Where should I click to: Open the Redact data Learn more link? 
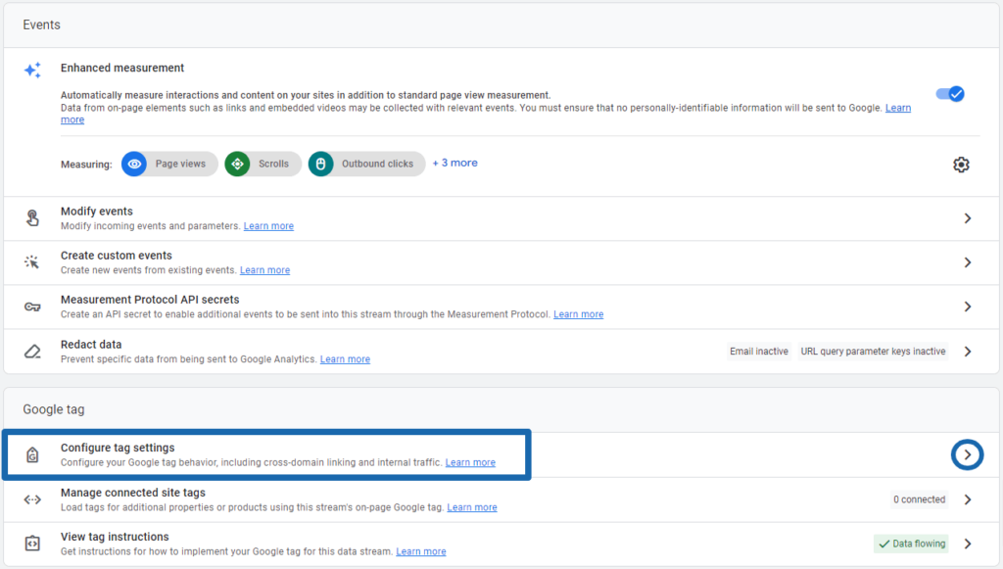(345, 358)
